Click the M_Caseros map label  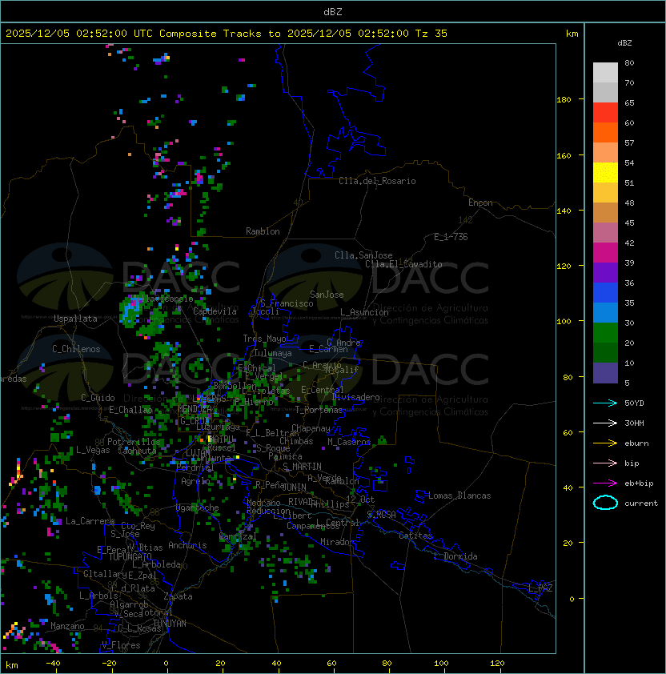coord(349,442)
